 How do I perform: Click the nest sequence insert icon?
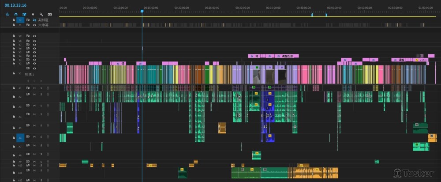[x=7, y=14]
